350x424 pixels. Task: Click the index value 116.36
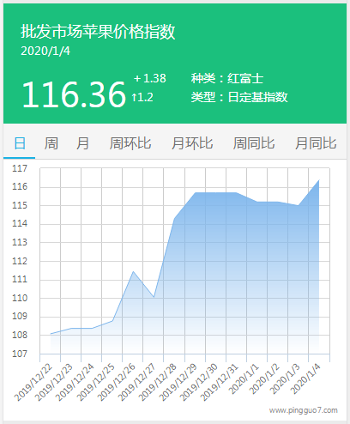click(74, 94)
